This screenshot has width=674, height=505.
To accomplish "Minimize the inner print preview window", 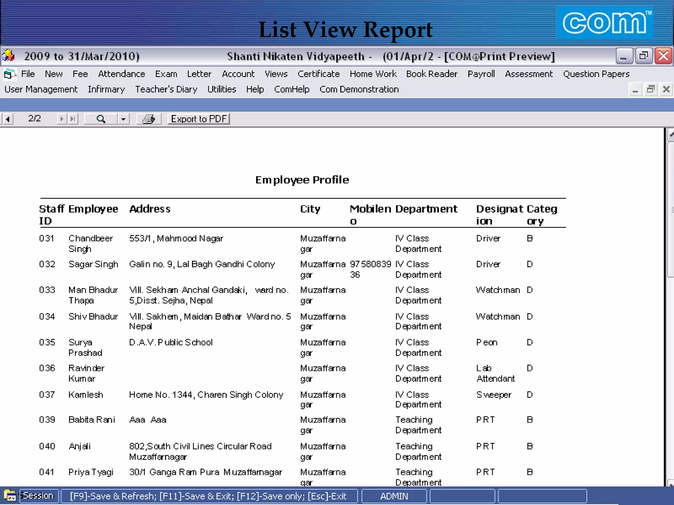I will coord(635,89).
